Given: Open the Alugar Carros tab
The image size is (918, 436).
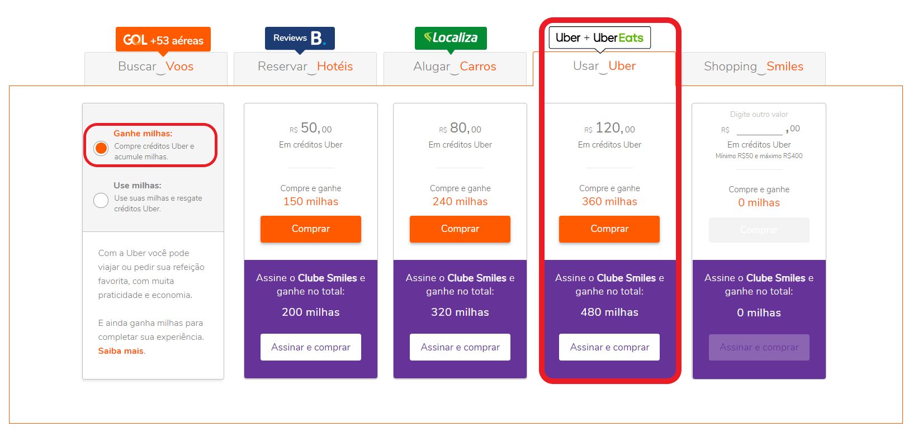Looking at the screenshot, I should pos(455,68).
